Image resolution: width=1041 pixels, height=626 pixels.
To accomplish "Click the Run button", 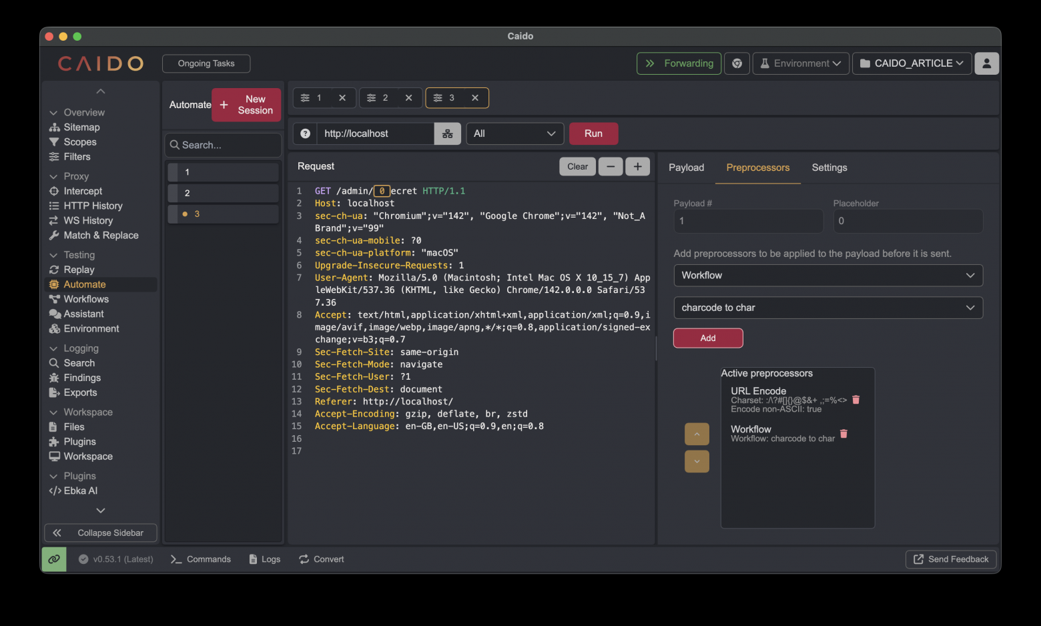I will click(x=593, y=133).
